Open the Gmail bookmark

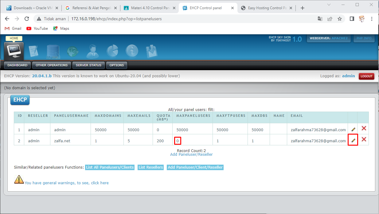pyautogui.click(x=13, y=29)
